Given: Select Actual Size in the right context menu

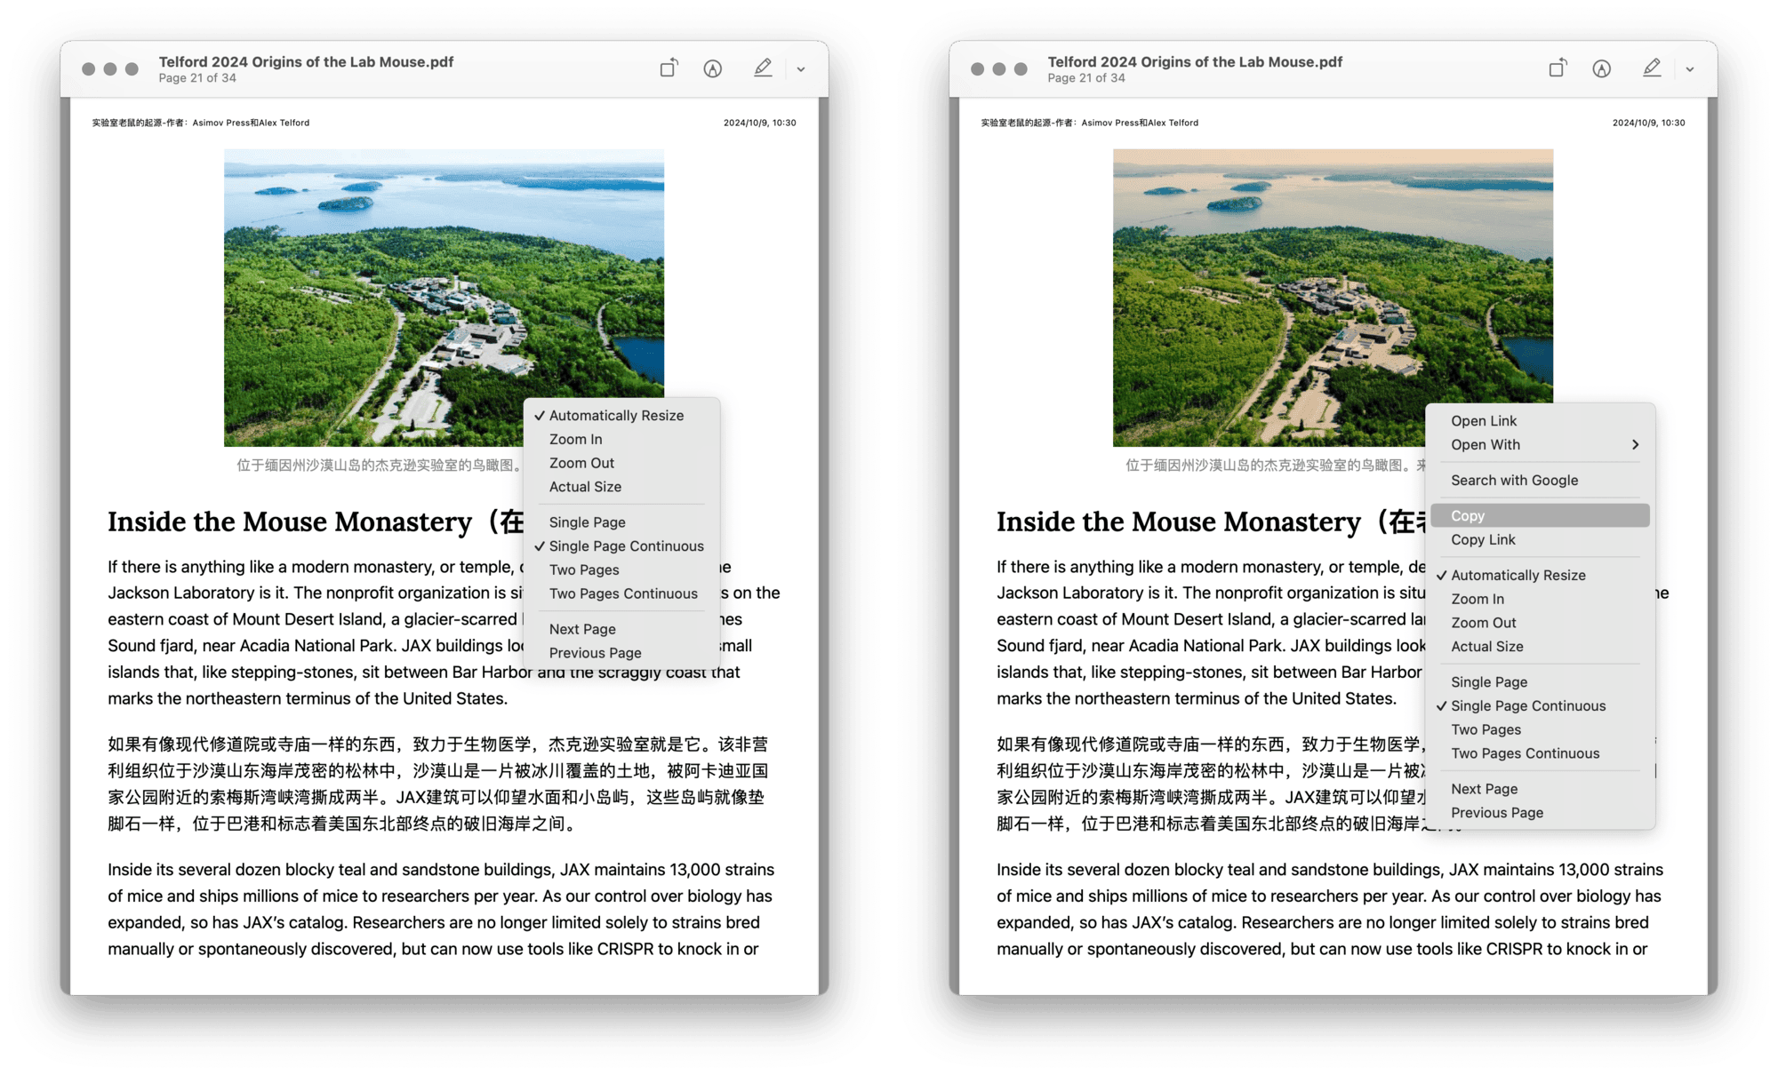Looking at the screenshot, I should (x=1540, y=647).
